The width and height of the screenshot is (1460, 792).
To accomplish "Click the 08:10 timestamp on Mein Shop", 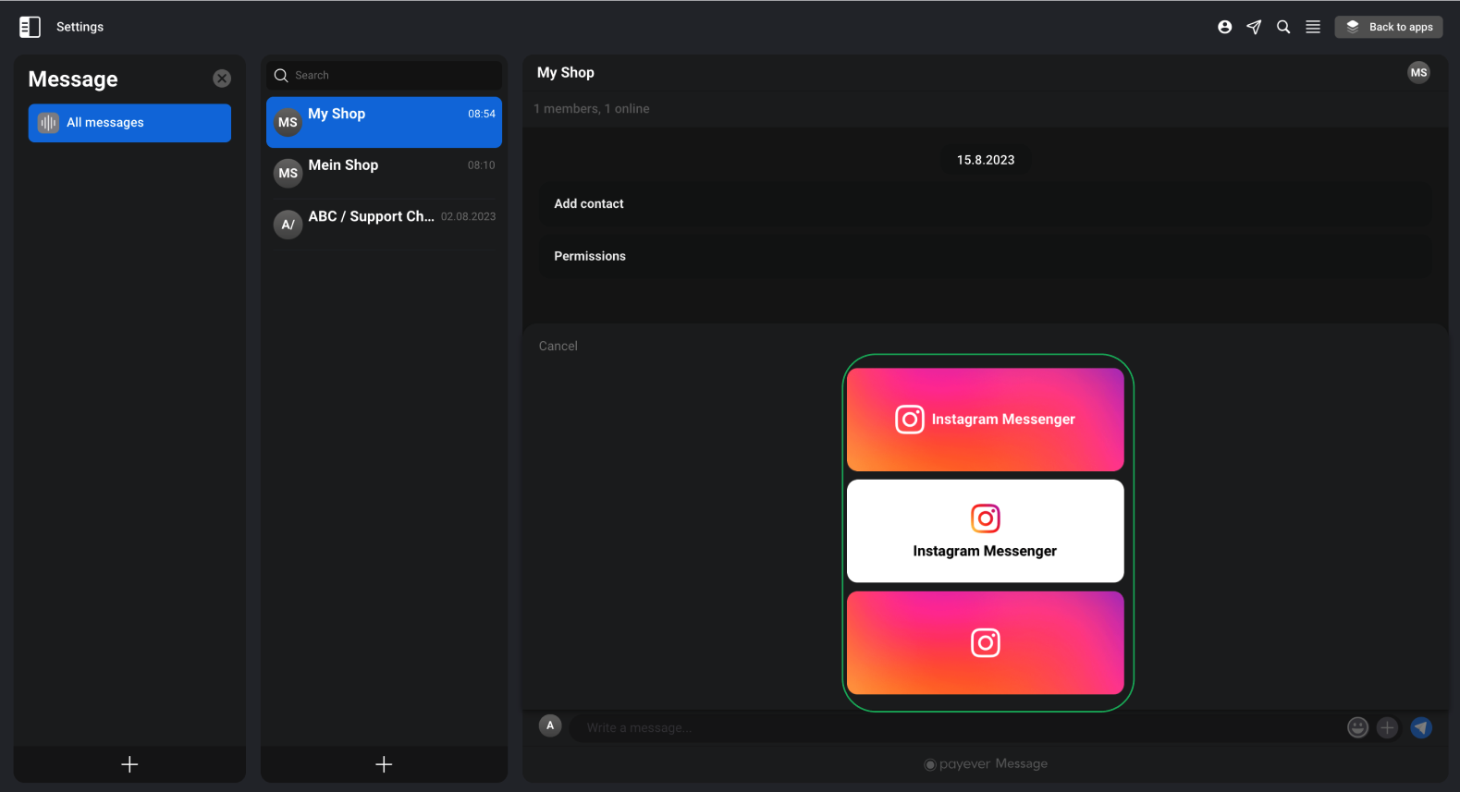I will (x=481, y=165).
